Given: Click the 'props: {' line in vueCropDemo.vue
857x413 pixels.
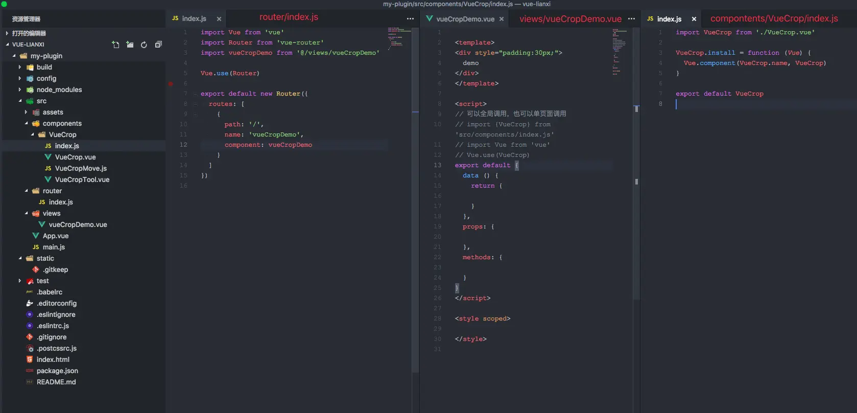Looking at the screenshot, I should [479, 226].
